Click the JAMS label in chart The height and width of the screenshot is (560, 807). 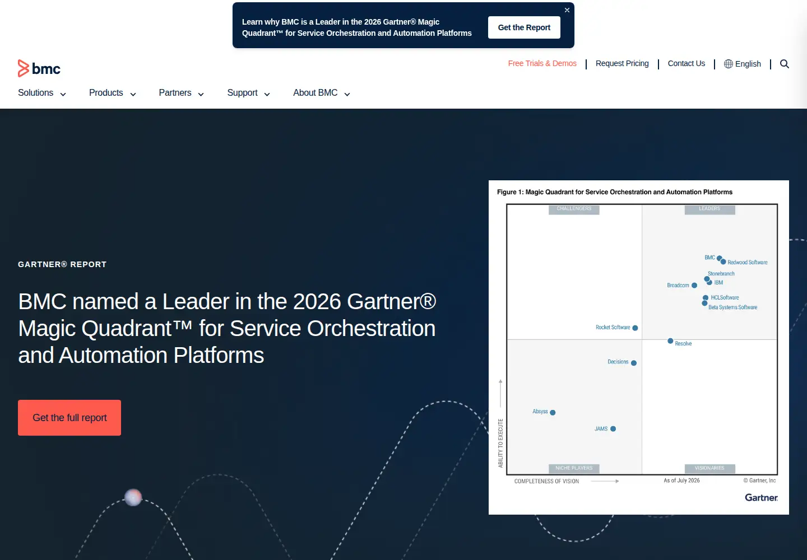point(601,429)
